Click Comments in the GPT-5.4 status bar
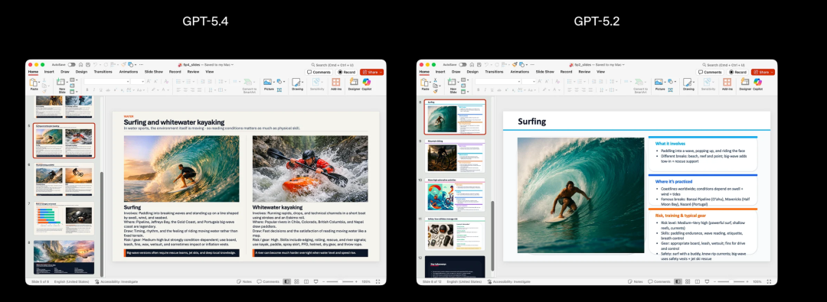Viewport: 827px width, 302px height. [x=268, y=281]
